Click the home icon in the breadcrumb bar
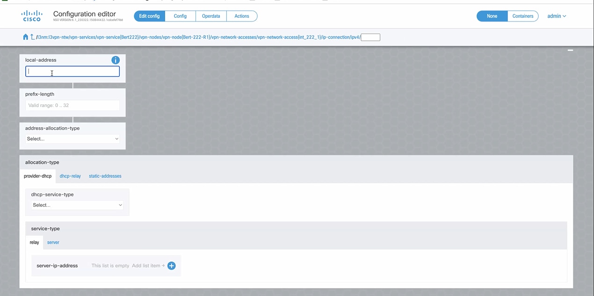 26,37
